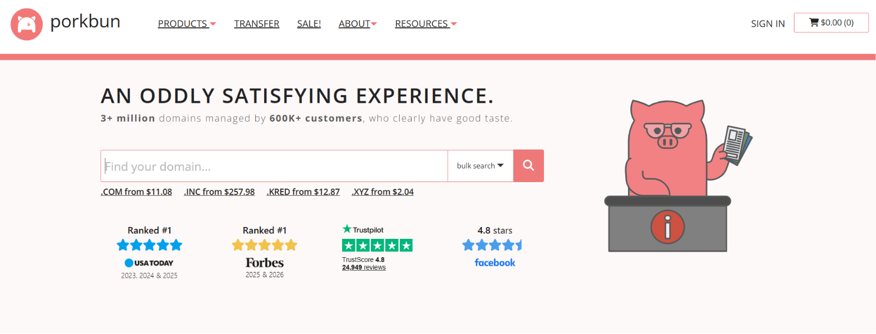Click the Forbes logo
This screenshot has width=876, height=334.
tap(265, 262)
